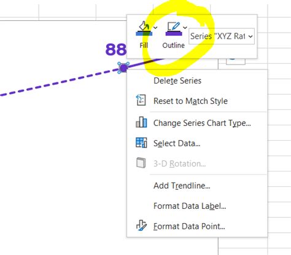Select Add Trendline... menu entry
Viewport: 291px width, 255px height.
[x=197, y=186]
